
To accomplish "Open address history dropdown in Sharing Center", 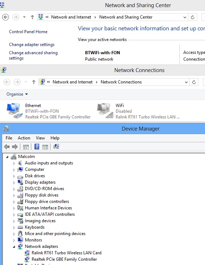I will click(185, 17).
